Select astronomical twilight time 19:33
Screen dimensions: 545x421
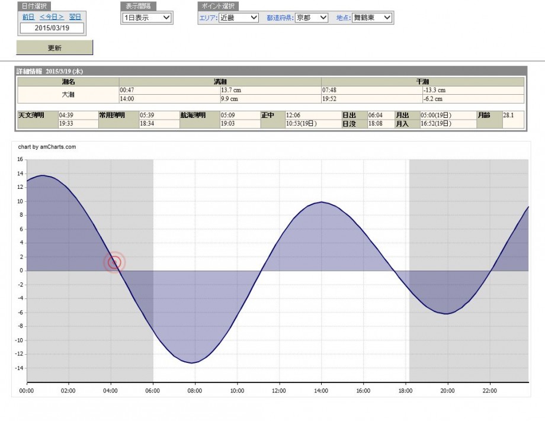point(78,124)
